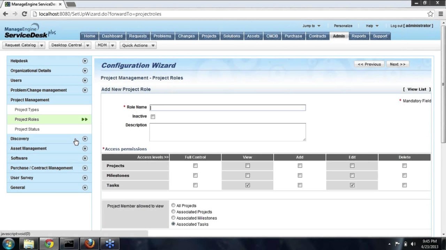The image size is (446, 250).
Task: Click the Log out link
Action: pos(397,26)
